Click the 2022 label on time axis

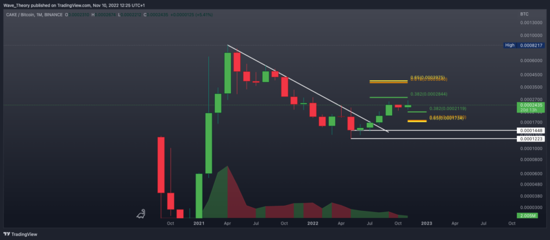click(313, 223)
